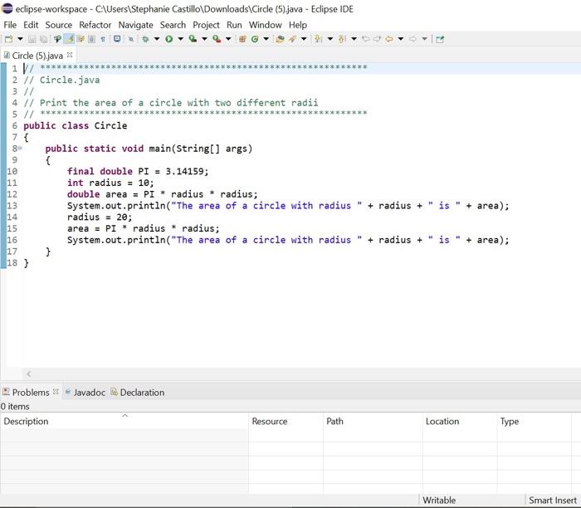Click the Open Perspective icon
The height and width of the screenshot is (508, 581).
439,39
